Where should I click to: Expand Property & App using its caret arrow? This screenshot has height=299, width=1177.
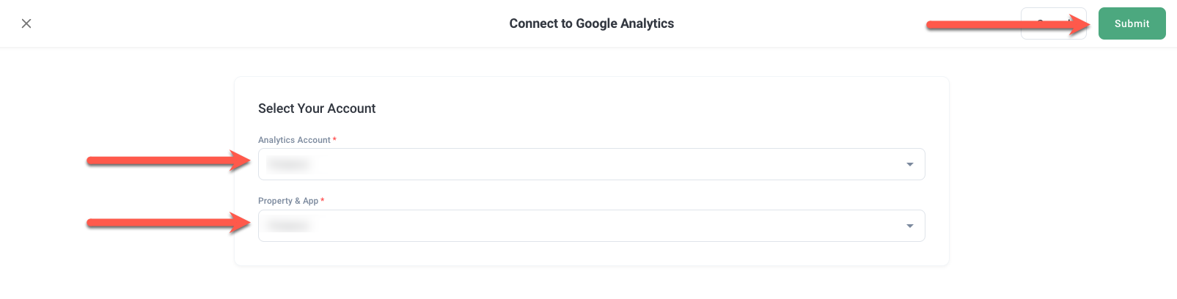click(909, 226)
